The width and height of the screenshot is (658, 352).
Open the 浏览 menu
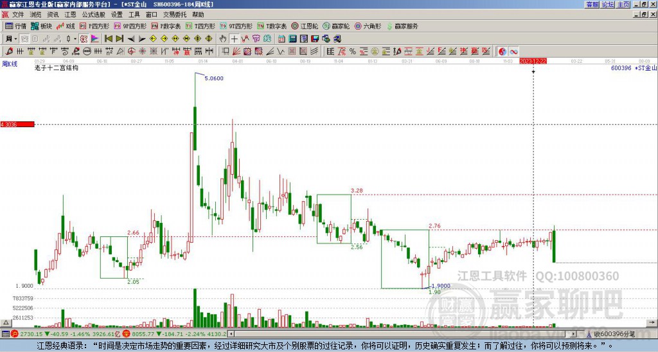[36, 15]
